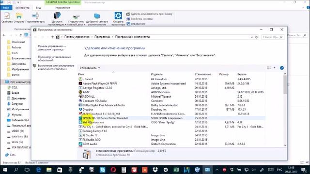310x174 pixels.
Task: Select Adobe Flash Player 24 PPAPI row
Action: tap(171, 84)
